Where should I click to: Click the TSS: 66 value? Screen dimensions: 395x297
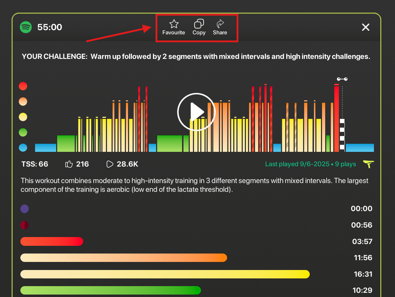[35, 164]
